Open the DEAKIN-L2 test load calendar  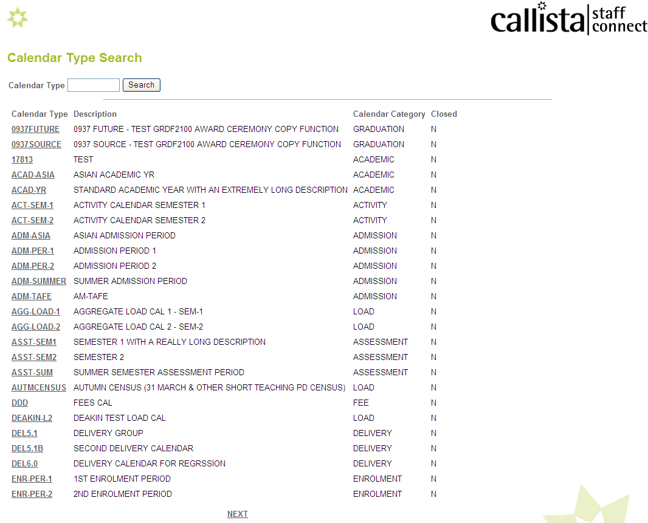tap(32, 418)
